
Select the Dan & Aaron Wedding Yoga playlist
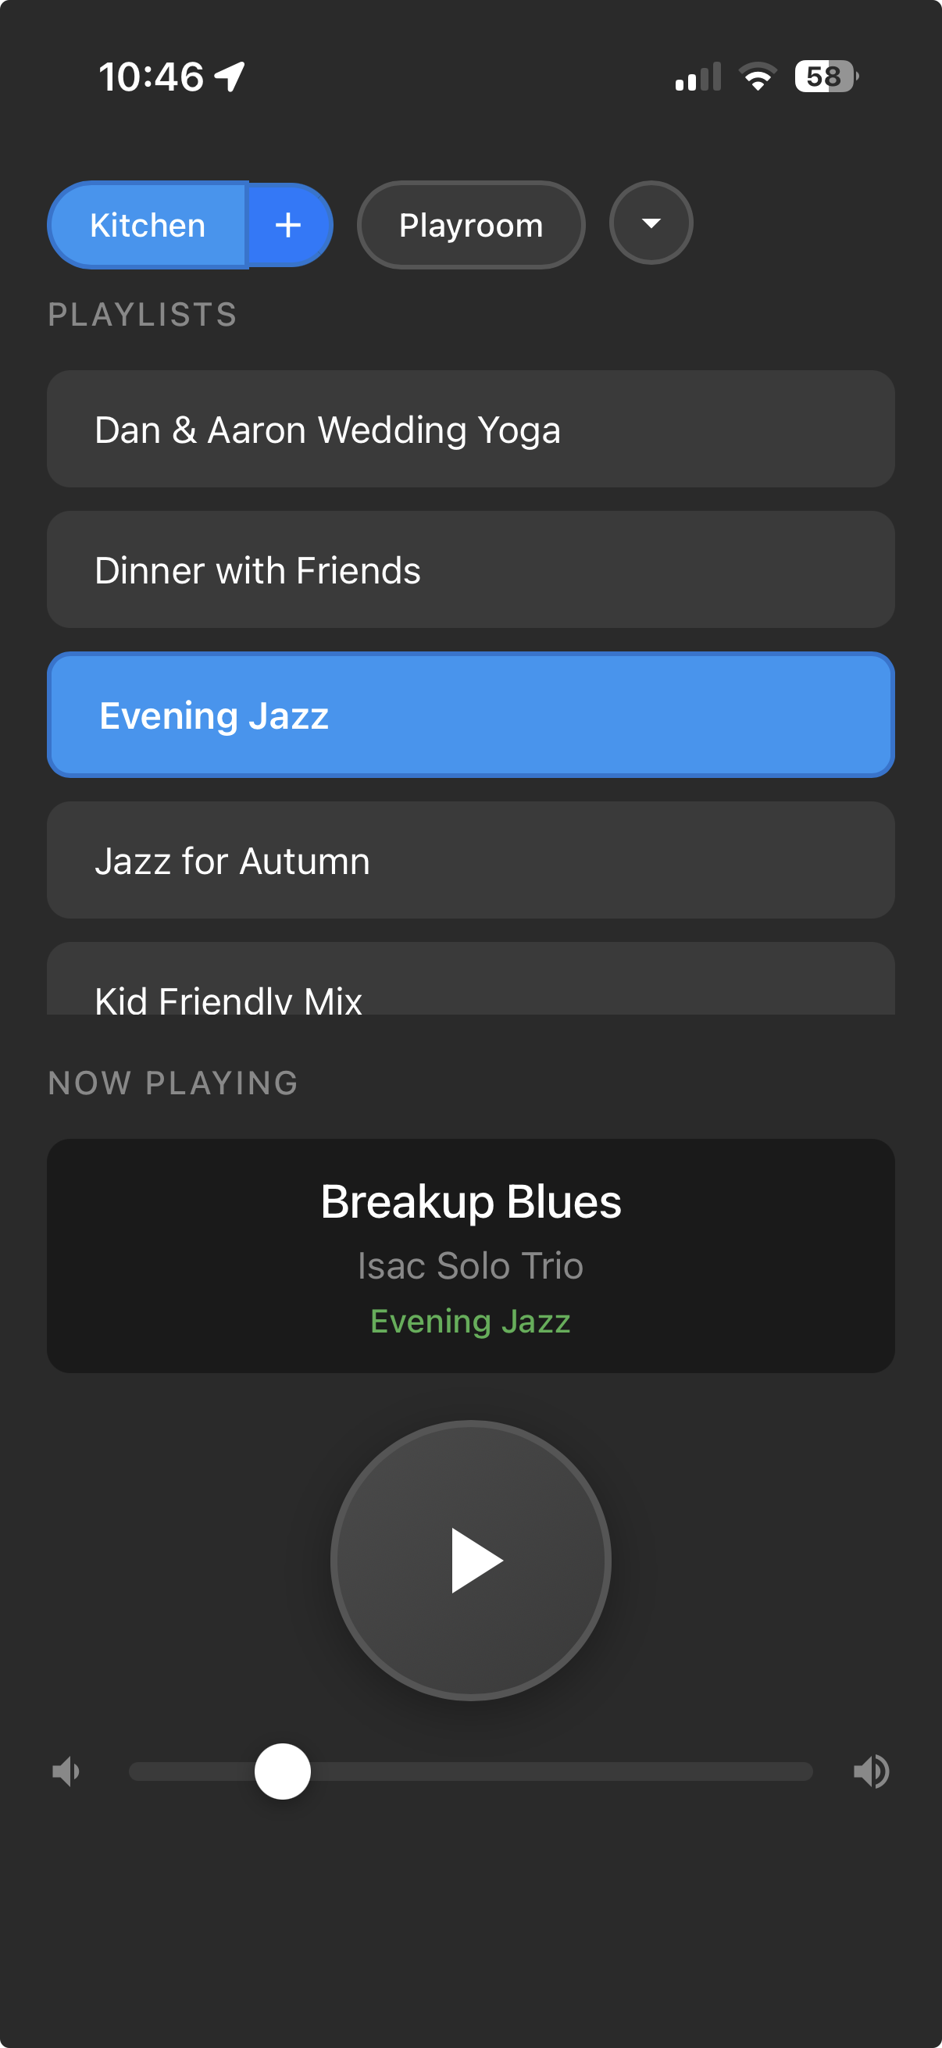coord(470,430)
